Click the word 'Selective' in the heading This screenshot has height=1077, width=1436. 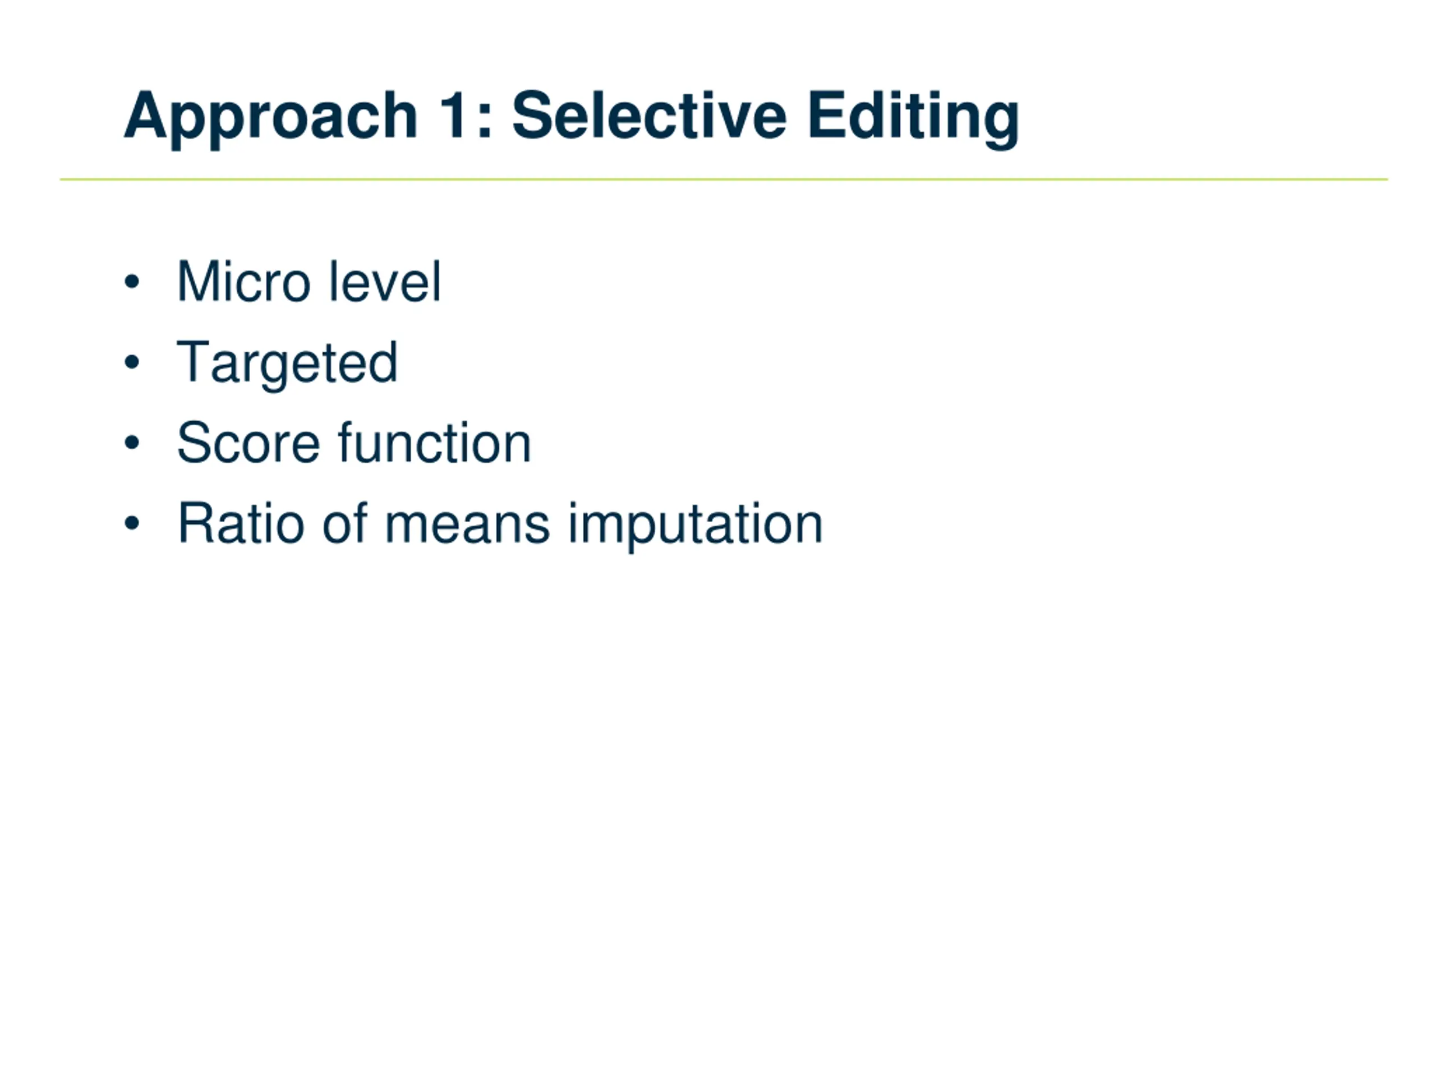[649, 115]
